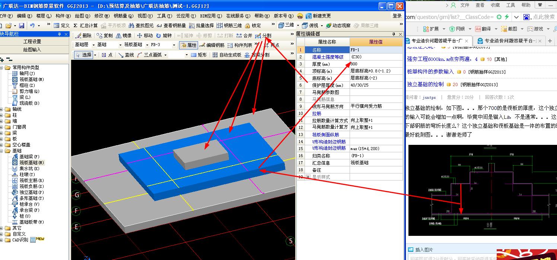The height and width of the screenshot is (260, 557).
Task: Select the 矩形 rectangle drawing tool
Action: pyautogui.click(x=198, y=55)
